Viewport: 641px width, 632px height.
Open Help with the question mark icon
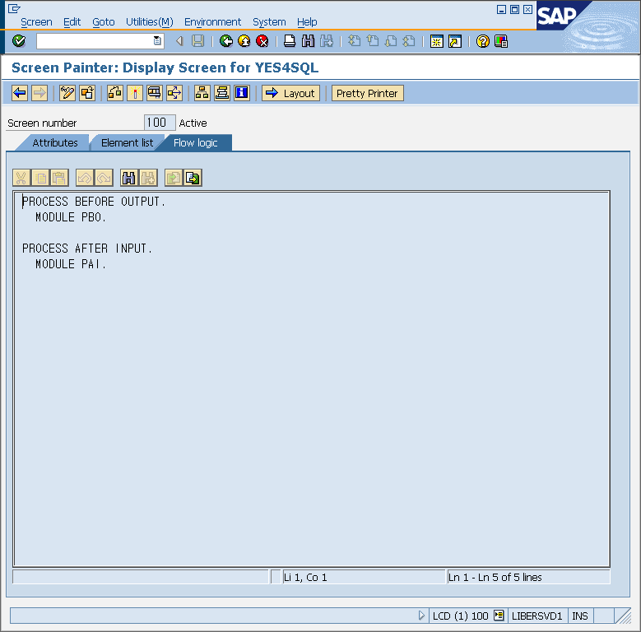click(x=483, y=41)
